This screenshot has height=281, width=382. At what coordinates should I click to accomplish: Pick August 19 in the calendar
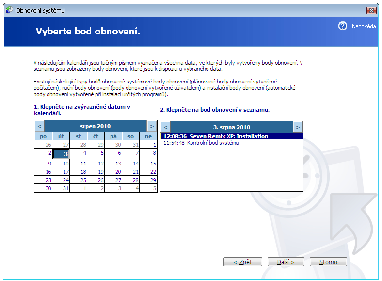tap(96, 171)
